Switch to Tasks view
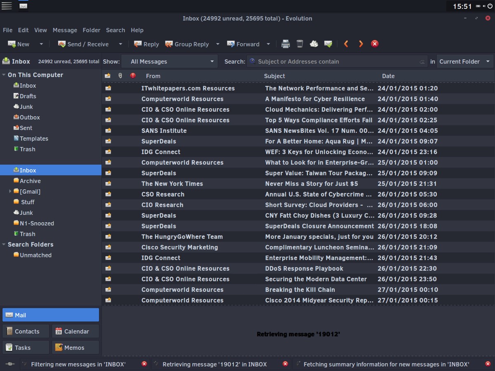The height and width of the screenshot is (371, 495). pos(26,348)
